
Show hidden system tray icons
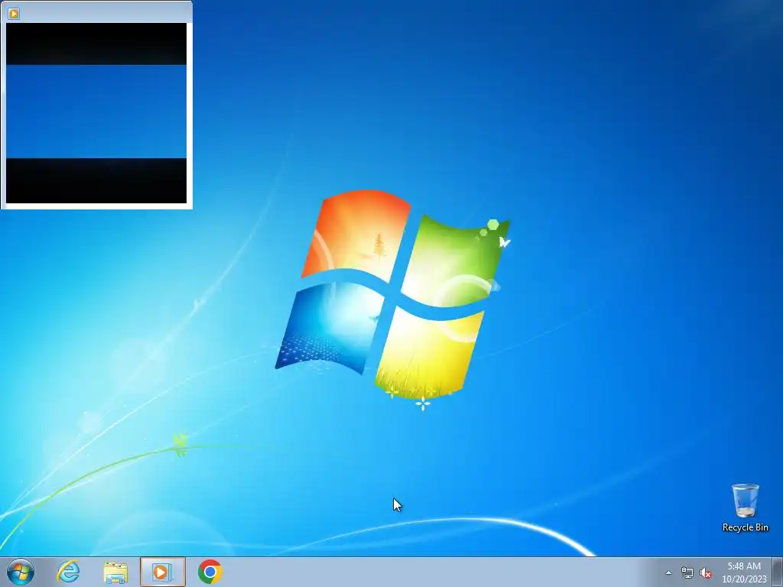click(668, 572)
